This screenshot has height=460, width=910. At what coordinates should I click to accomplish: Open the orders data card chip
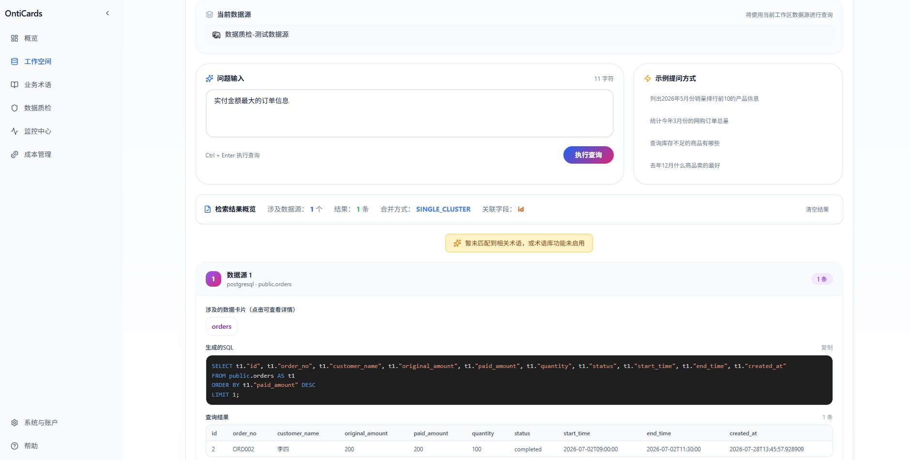(x=222, y=326)
